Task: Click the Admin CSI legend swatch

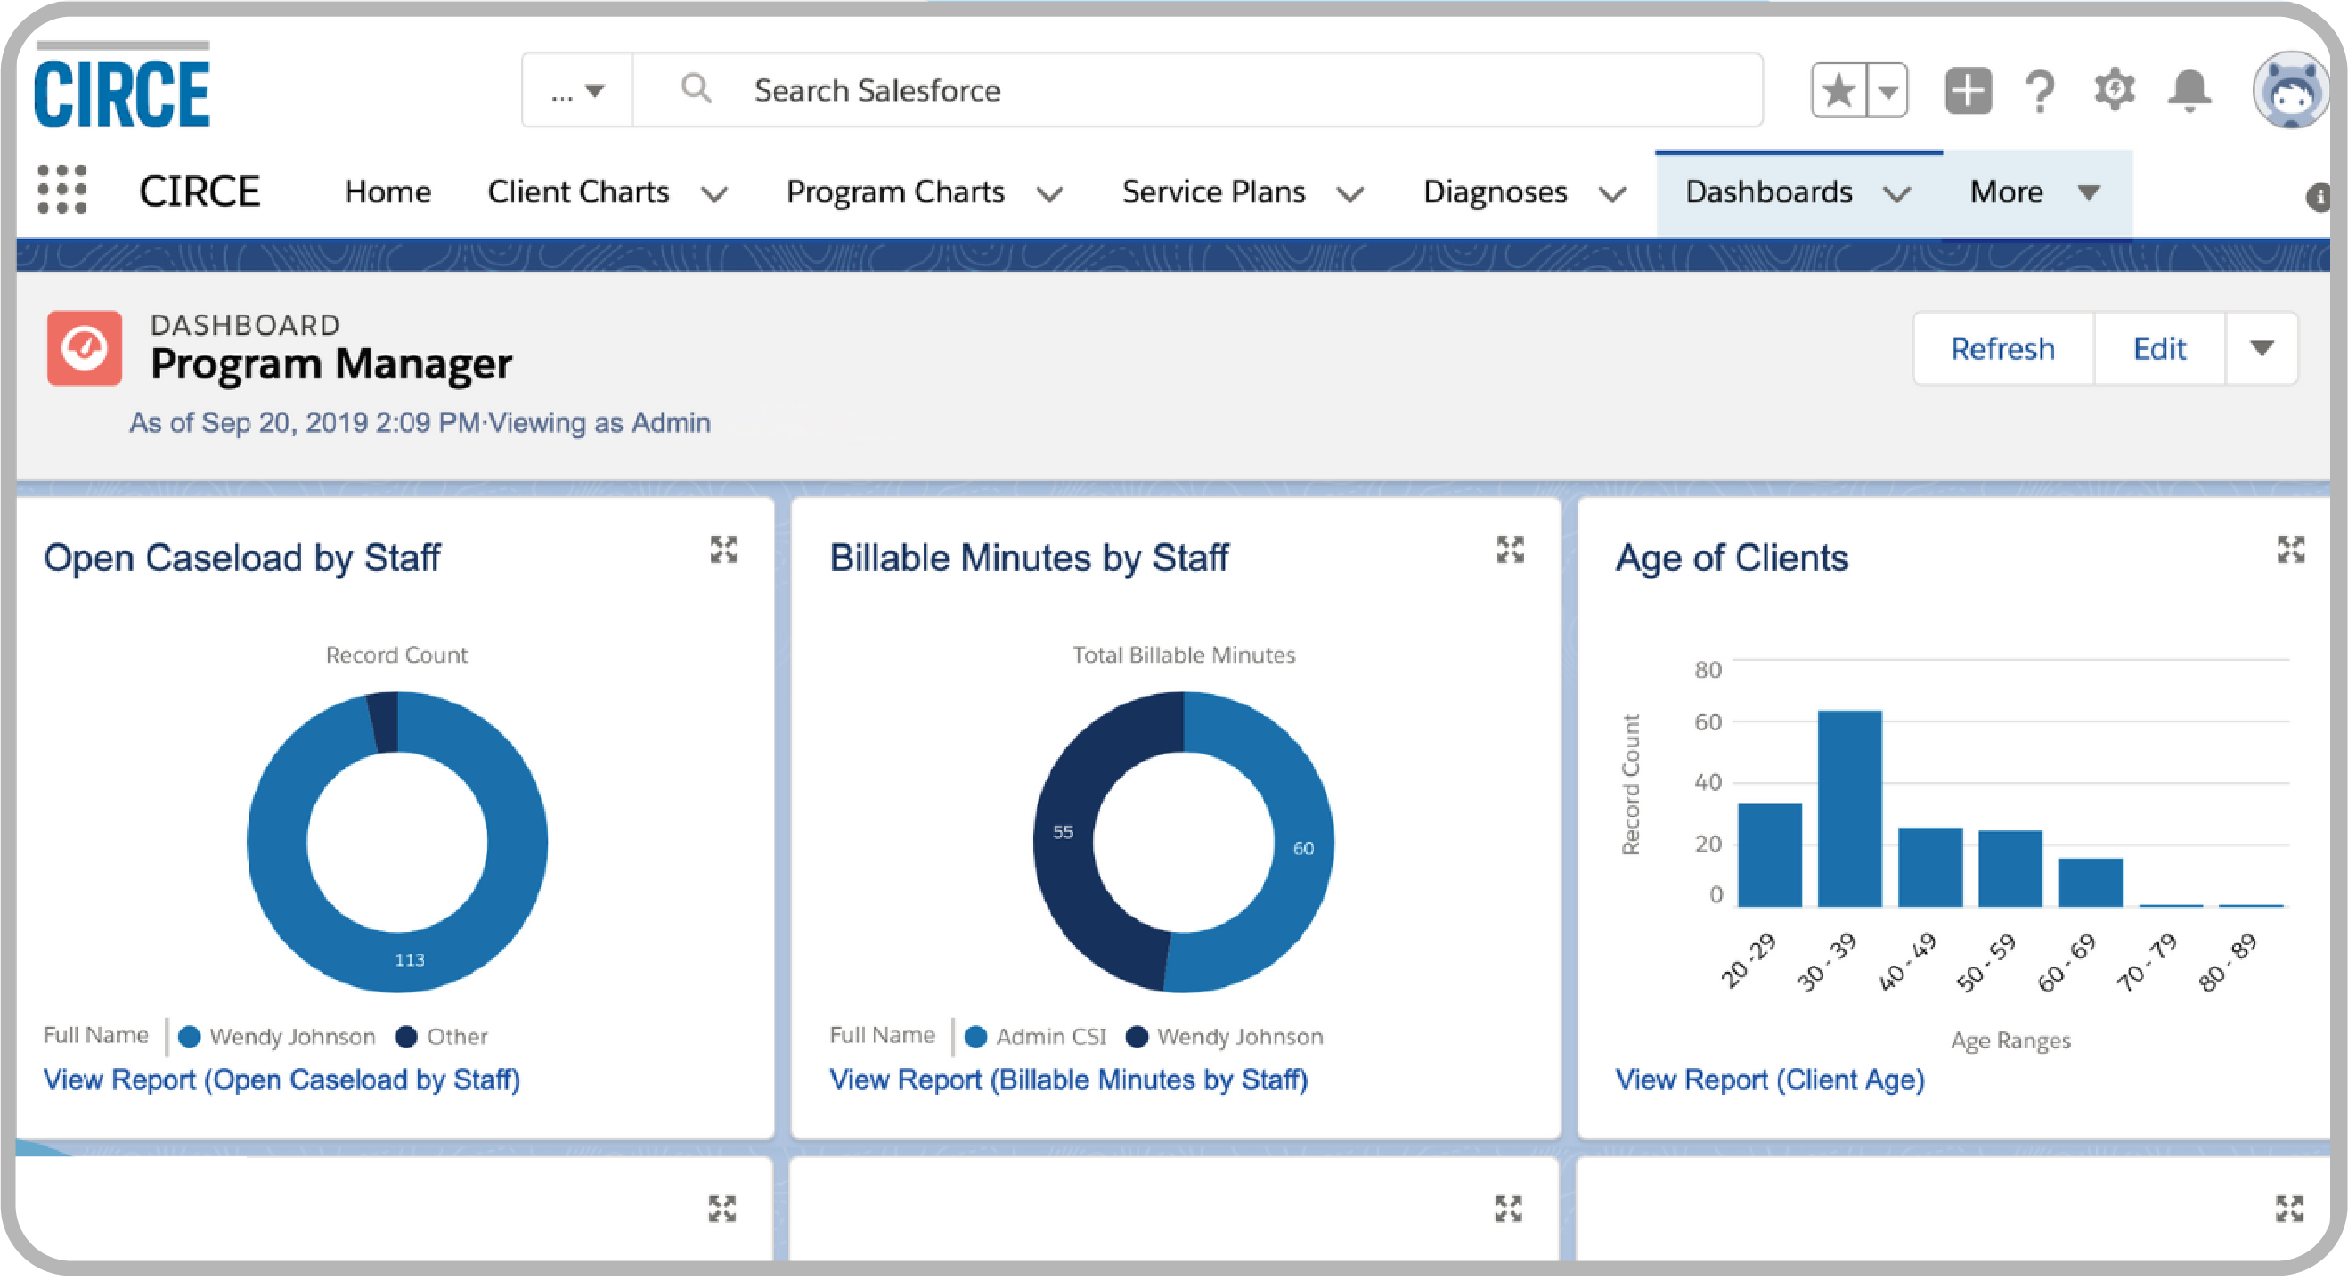Action: tap(975, 1037)
